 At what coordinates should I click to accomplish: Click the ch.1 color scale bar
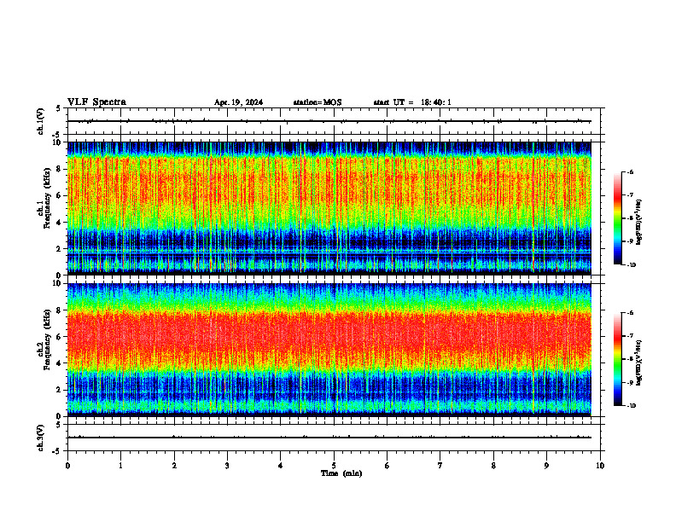click(x=618, y=218)
